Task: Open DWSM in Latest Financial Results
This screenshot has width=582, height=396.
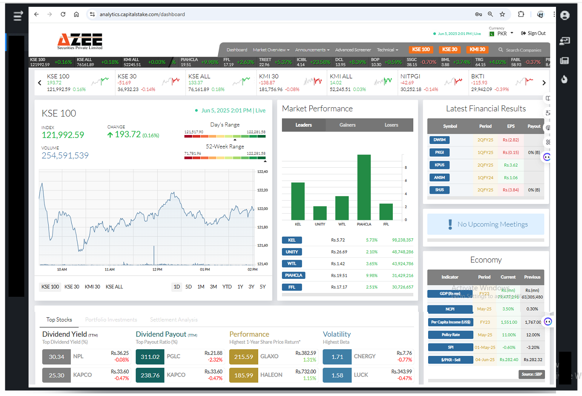Action: (x=440, y=140)
